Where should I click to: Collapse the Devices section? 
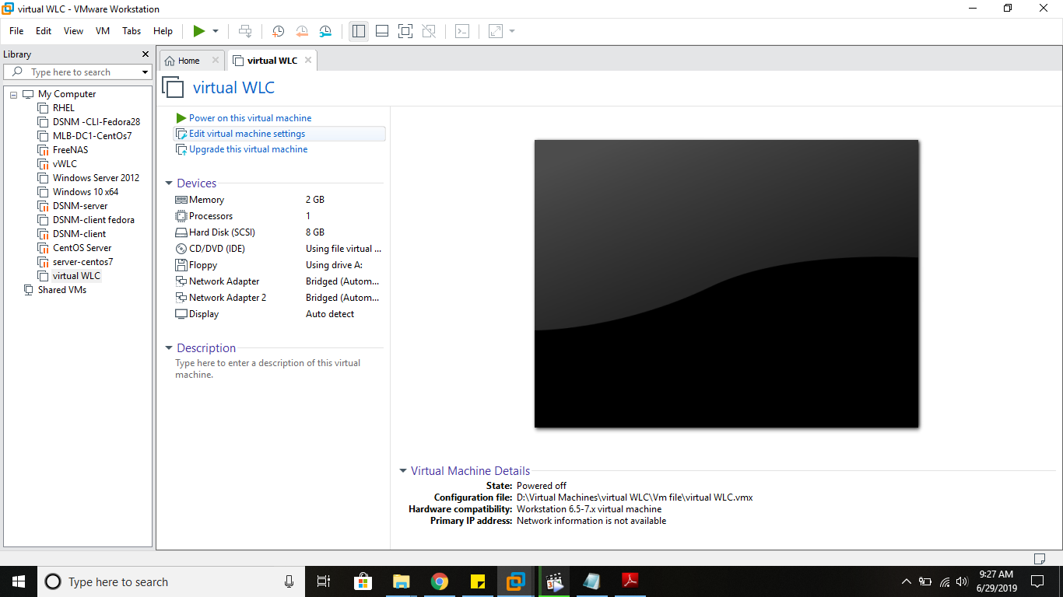tap(169, 183)
